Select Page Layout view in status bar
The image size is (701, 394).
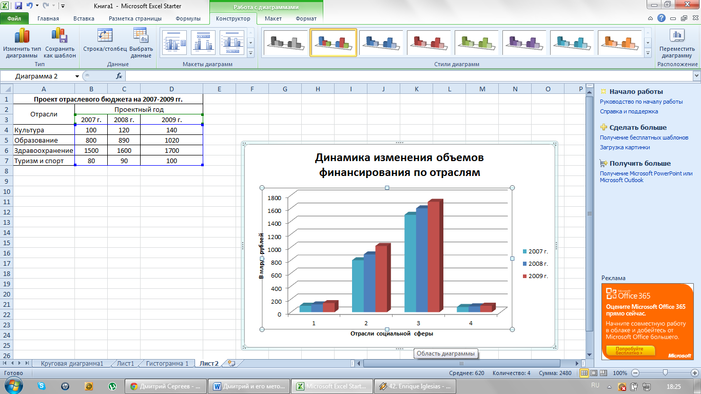(594, 373)
